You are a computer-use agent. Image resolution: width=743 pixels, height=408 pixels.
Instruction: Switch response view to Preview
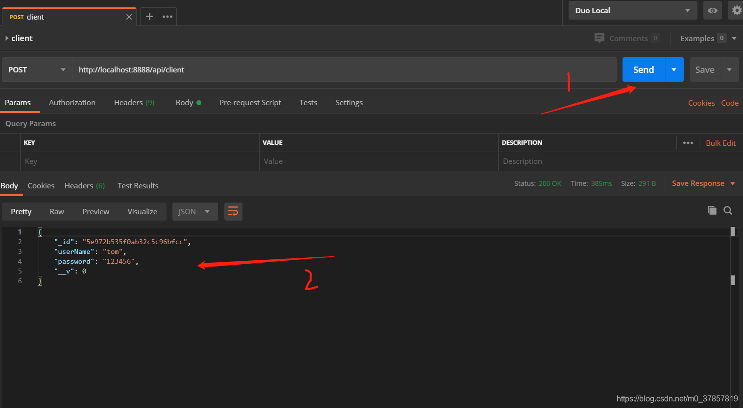click(x=96, y=211)
